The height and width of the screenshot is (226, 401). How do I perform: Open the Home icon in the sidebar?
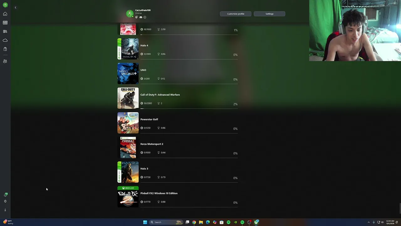point(5,14)
